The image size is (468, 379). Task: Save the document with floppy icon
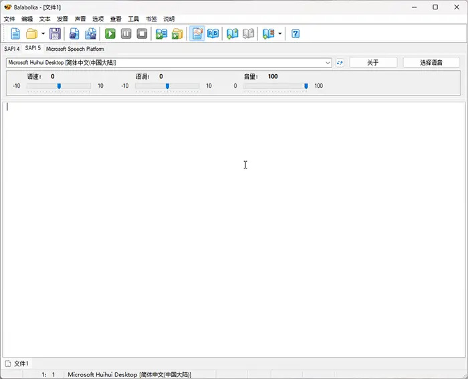pyautogui.click(x=55, y=33)
